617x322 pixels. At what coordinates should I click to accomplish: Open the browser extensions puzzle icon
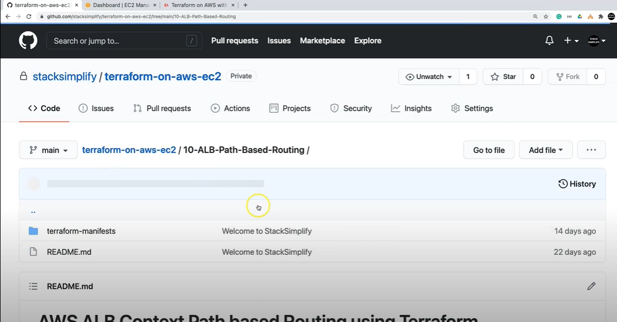pyautogui.click(x=601, y=16)
